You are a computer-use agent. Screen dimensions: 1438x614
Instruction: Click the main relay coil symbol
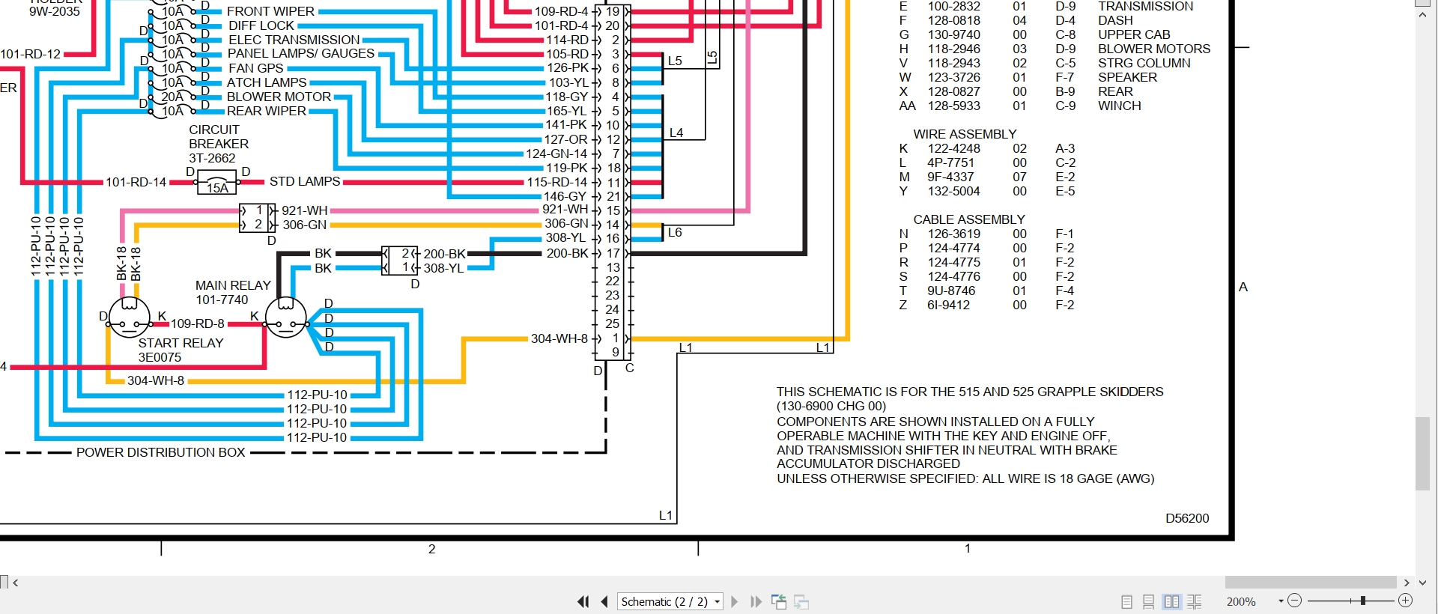286,317
